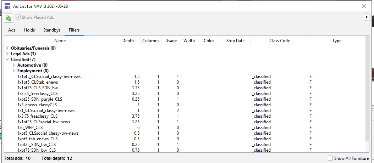Click the green refresh icon button
Image resolution: width=374 pixels, height=163 pixels.
9,17
